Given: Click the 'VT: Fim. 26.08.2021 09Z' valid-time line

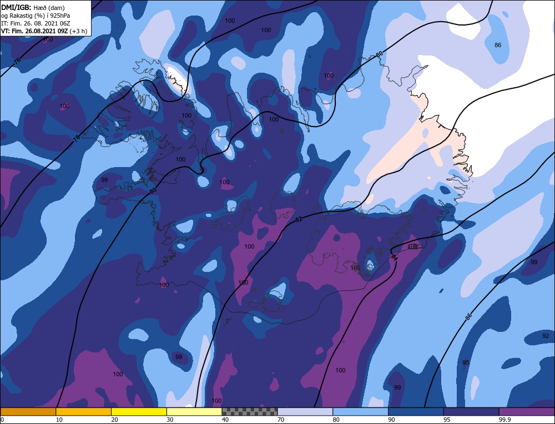Looking at the screenshot, I should coord(44,31).
